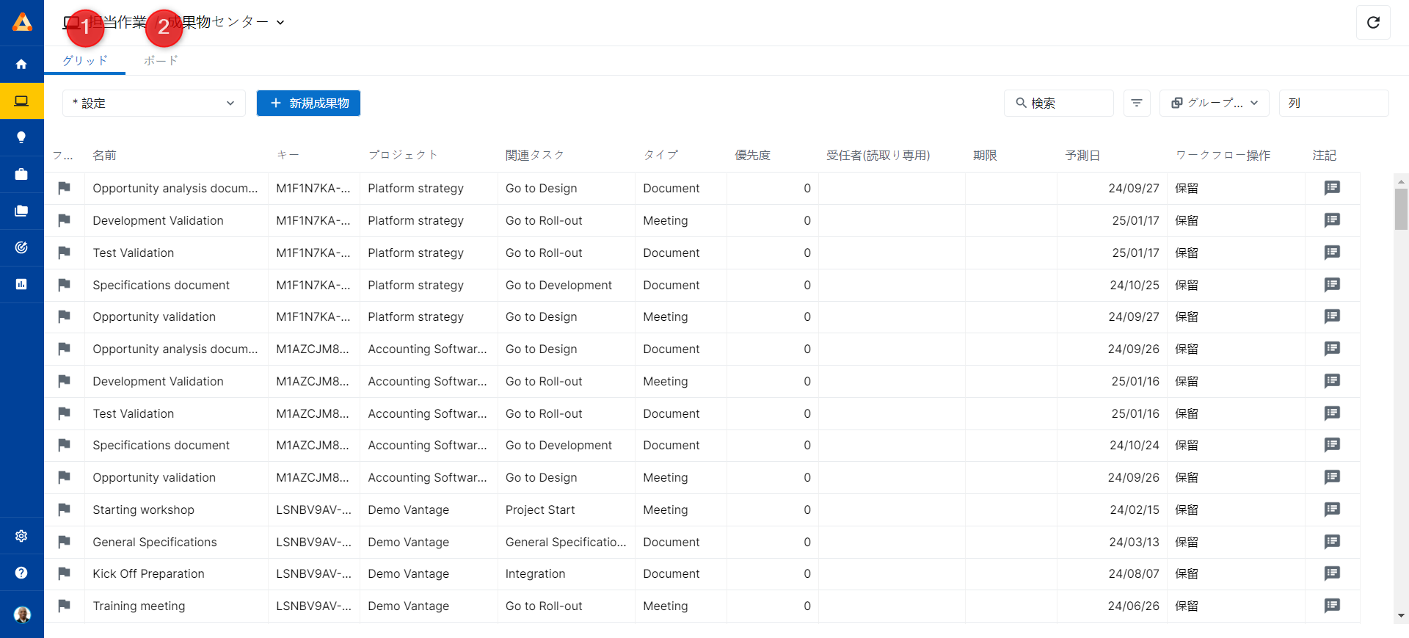This screenshot has height=638, width=1409.
Task: Open the help question mark icon
Action: (x=21, y=573)
